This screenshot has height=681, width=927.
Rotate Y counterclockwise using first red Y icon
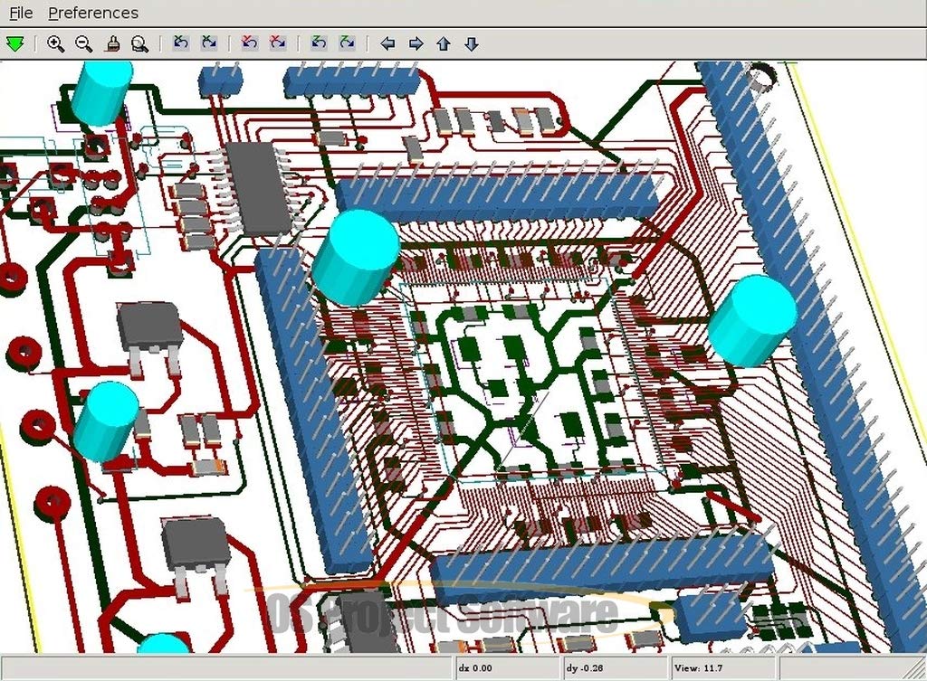(x=250, y=43)
